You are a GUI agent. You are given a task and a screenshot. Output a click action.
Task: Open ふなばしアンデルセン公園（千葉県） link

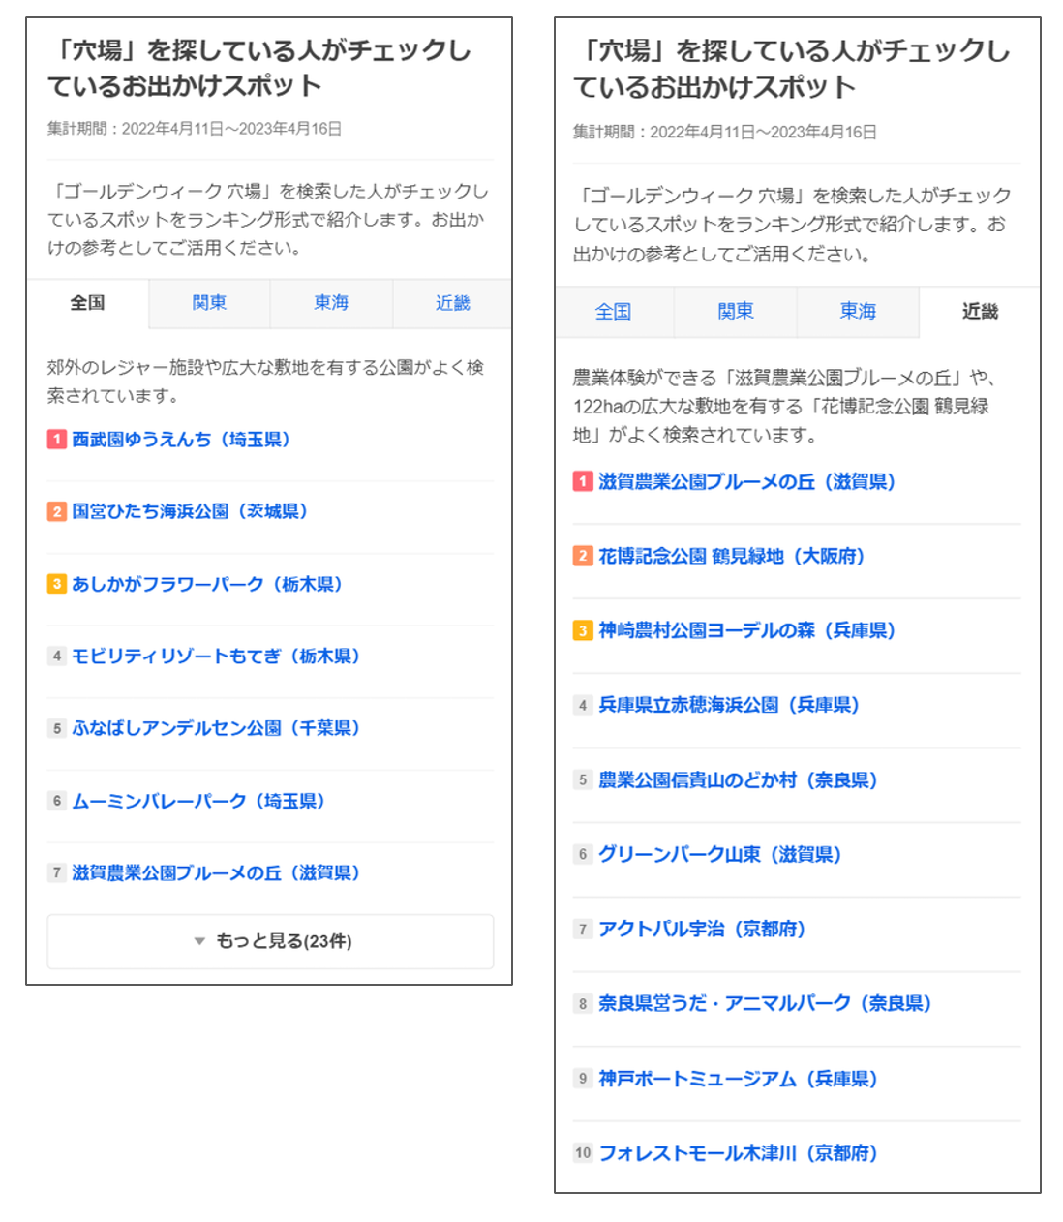click(x=216, y=728)
